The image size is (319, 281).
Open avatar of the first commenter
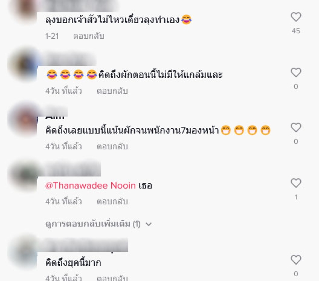(23, 9)
